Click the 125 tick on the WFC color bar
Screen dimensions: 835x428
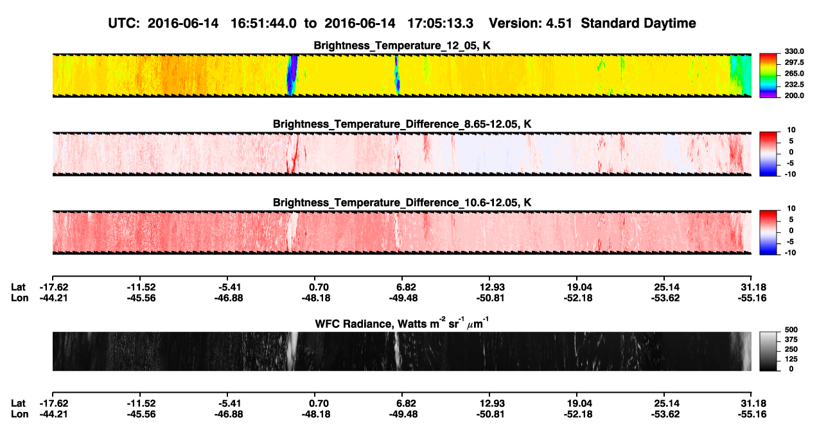791,359
